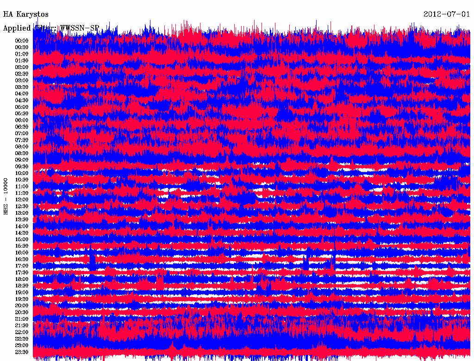The height and width of the screenshot is (361, 474).
Task: Select the 01:30 time row label
Action: tap(22, 61)
